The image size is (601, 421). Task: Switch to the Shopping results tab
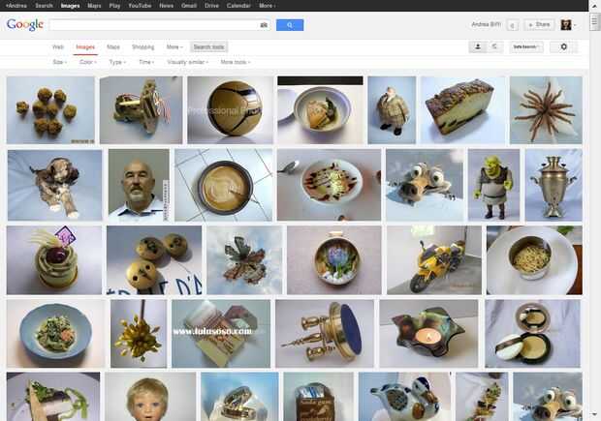[142, 46]
